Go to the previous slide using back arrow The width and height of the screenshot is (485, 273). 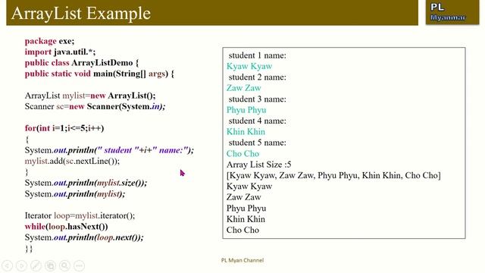[x=7, y=265]
